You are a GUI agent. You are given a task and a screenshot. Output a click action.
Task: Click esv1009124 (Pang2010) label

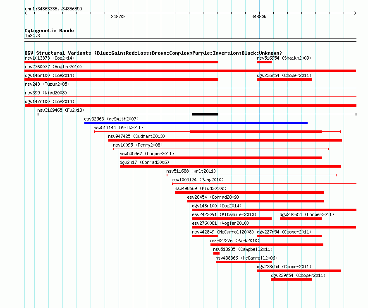click(x=198, y=180)
